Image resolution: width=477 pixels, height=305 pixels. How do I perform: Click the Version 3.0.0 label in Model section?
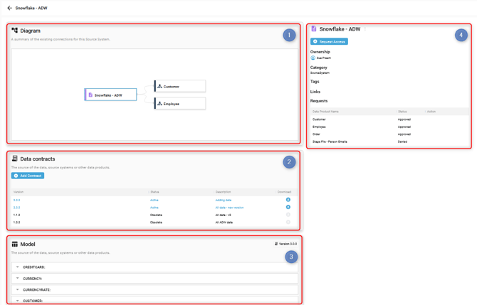coord(288,244)
